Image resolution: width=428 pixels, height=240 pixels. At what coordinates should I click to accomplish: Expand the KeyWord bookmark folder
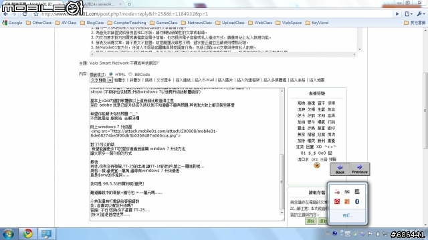click(x=317, y=23)
